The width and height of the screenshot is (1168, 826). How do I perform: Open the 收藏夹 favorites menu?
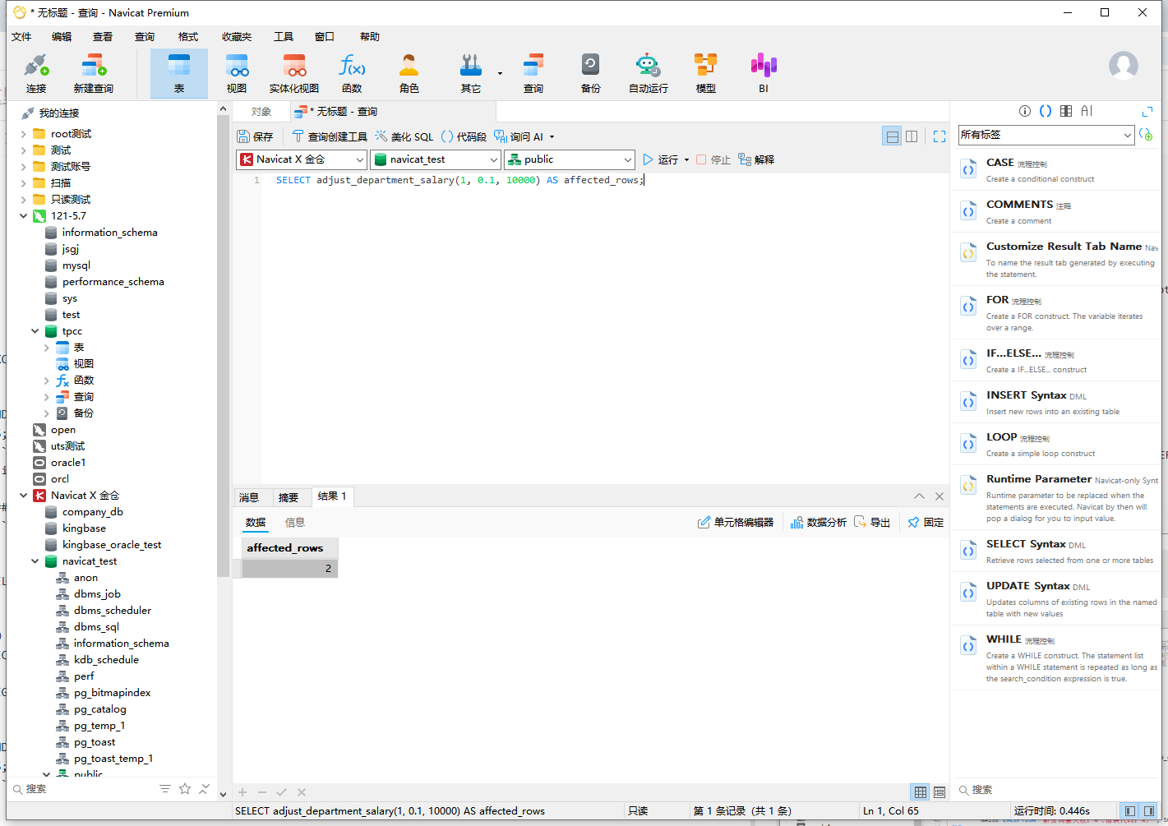tap(237, 37)
